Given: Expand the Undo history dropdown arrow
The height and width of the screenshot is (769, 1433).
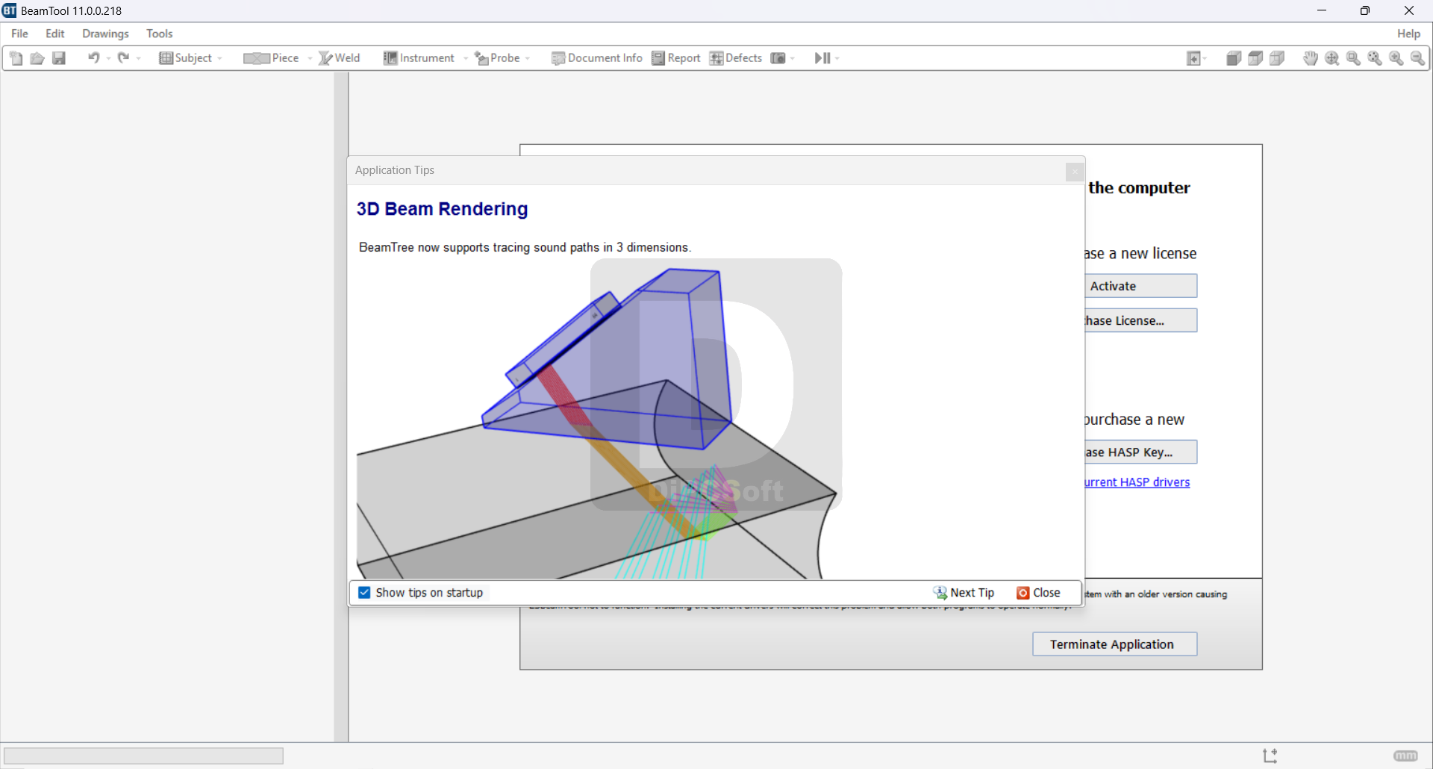Looking at the screenshot, I should [x=109, y=58].
